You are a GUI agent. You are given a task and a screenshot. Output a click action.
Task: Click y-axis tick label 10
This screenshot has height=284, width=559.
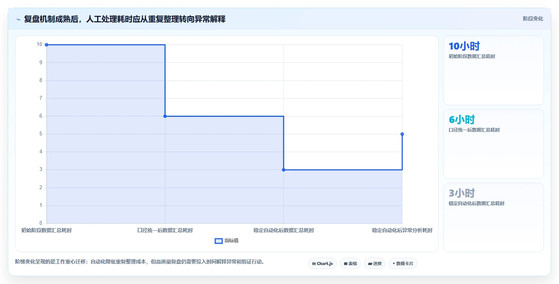(39, 44)
